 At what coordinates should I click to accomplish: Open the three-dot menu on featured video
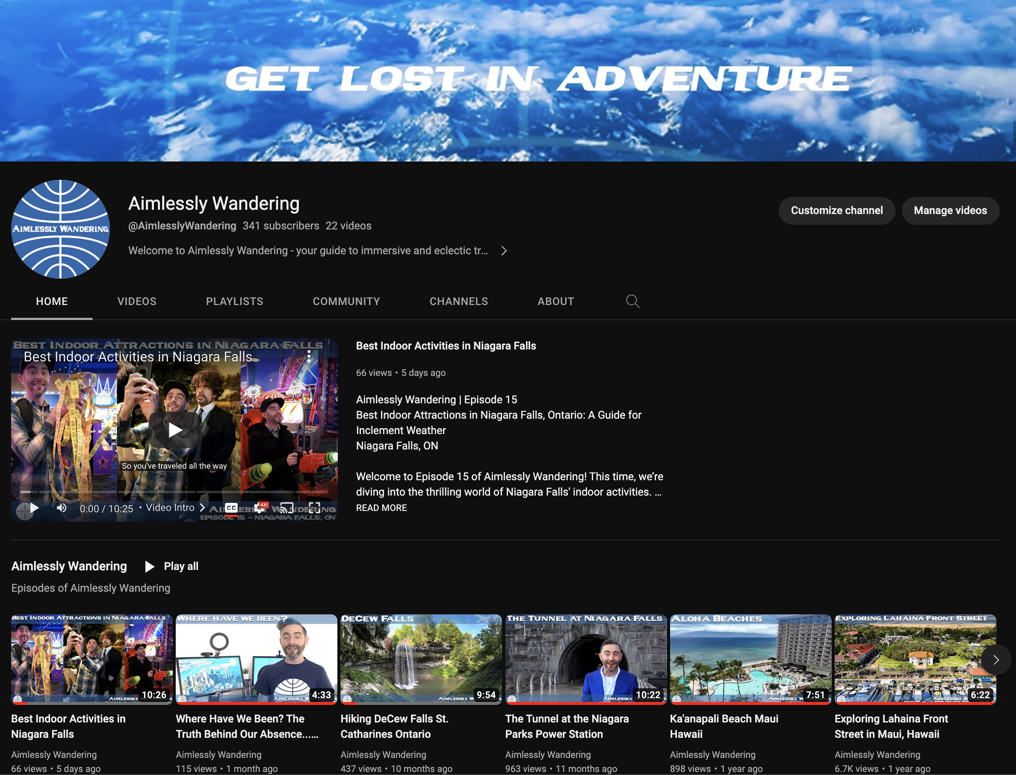tap(309, 355)
